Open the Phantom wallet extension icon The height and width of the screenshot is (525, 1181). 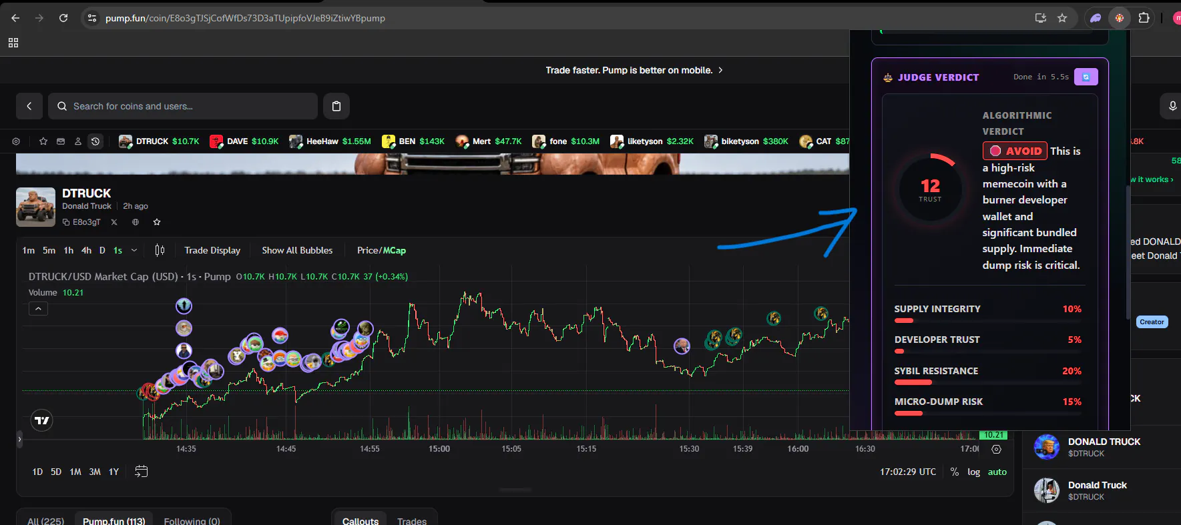coord(1096,18)
